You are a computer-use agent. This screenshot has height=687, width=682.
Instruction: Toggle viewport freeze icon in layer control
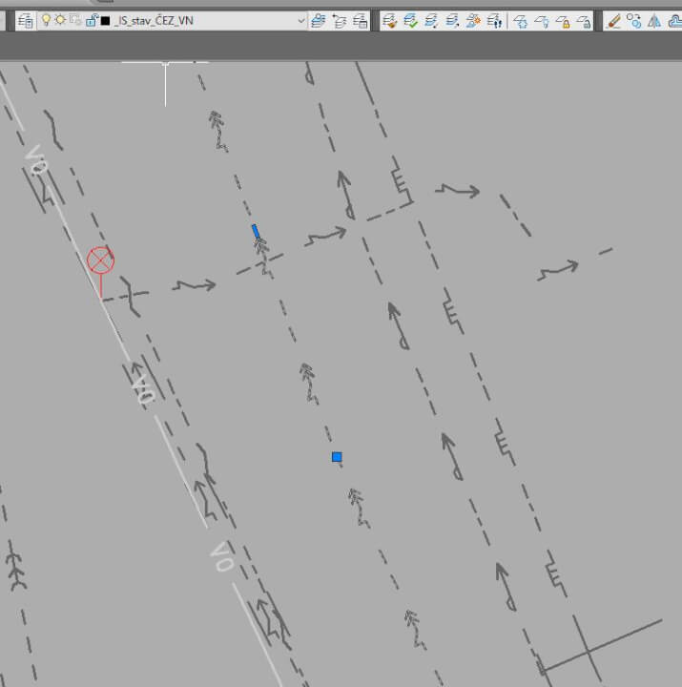pyautogui.click(x=74, y=20)
